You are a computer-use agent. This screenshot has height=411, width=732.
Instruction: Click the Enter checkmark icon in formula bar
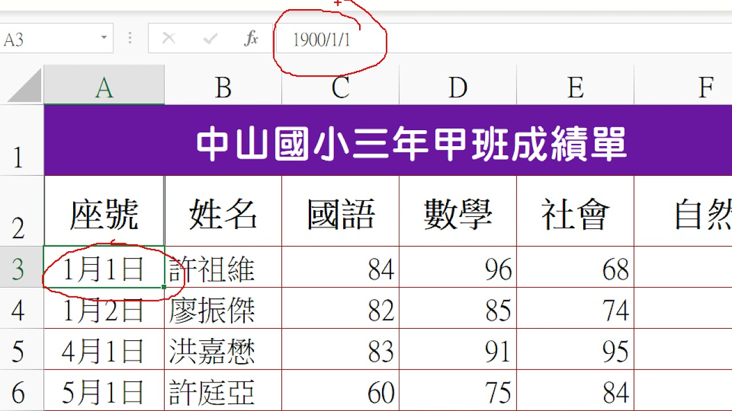click(x=210, y=39)
